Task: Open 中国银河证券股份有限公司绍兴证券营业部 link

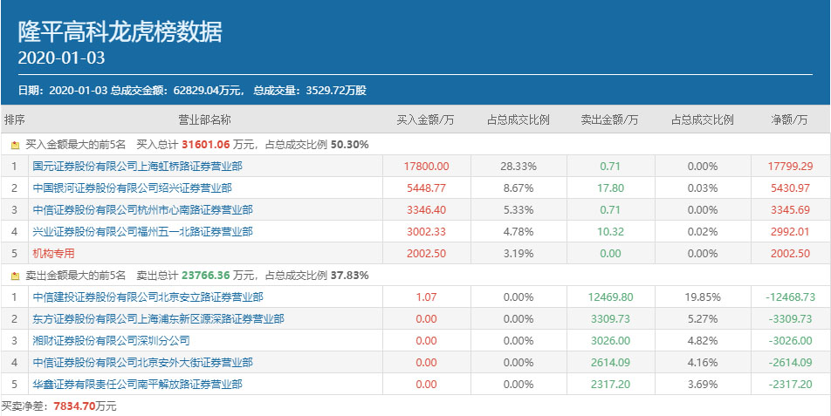Action: pyautogui.click(x=132, y=188)
